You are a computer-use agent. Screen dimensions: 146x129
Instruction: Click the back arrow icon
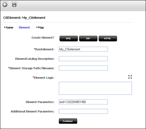click(x=5, y=4)
